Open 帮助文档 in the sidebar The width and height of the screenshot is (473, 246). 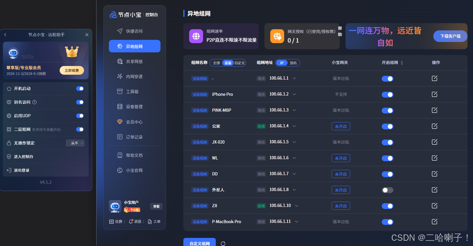point(135,155)
